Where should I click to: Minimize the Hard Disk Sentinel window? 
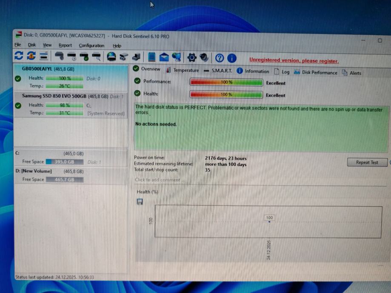click(x=363, y=40)
